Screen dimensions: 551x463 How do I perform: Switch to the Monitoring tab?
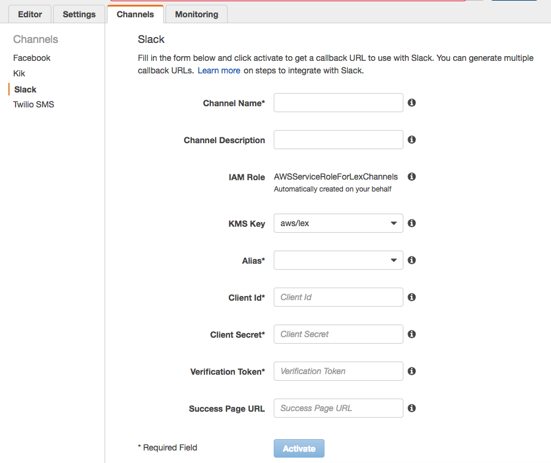(x=196, y=14)
